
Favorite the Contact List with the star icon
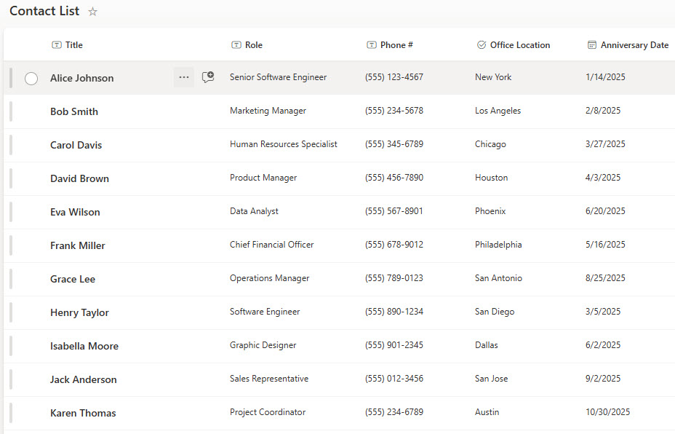tap(92, 12)
